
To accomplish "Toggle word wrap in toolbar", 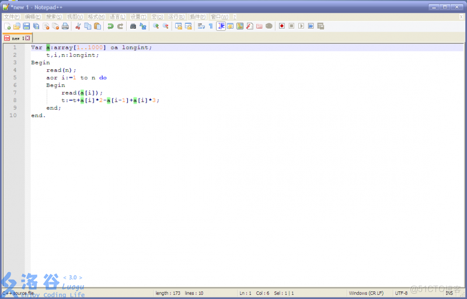I will 201,26.
